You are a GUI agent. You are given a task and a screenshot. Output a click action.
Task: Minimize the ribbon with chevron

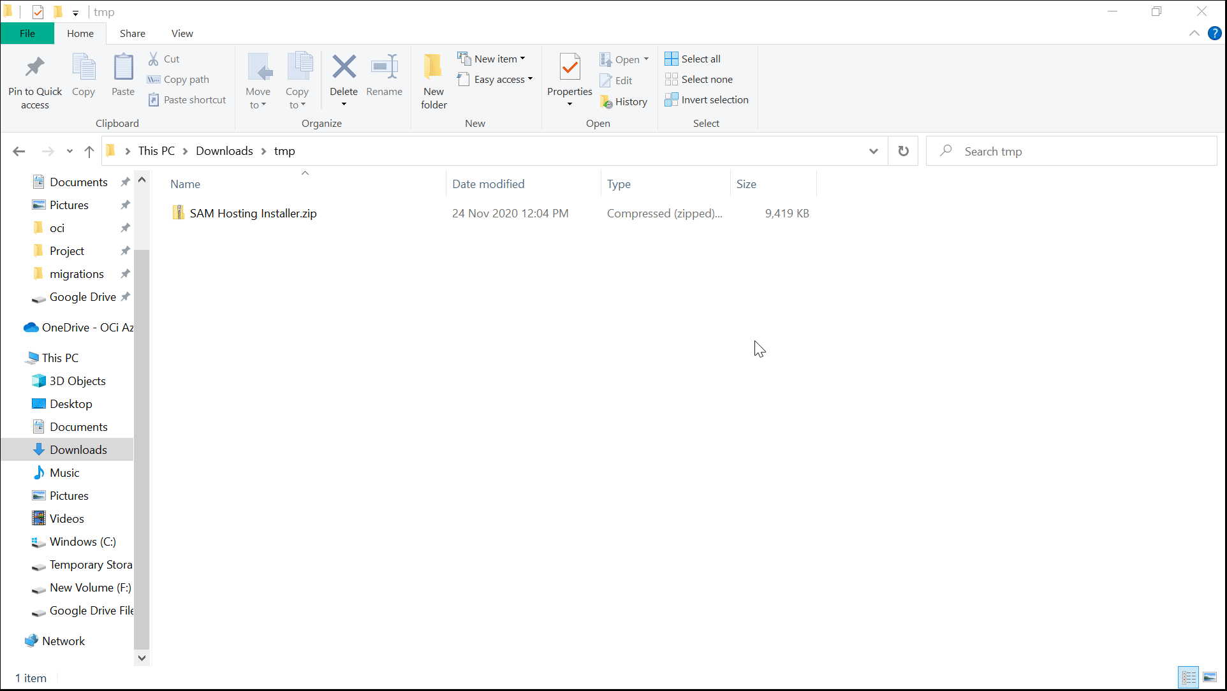pyautogui.click(x=1194, y=33)
